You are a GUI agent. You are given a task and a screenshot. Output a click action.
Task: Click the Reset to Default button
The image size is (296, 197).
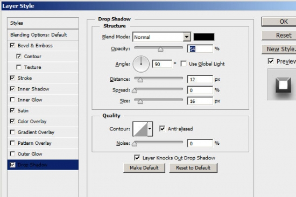[x=193, y=168]
